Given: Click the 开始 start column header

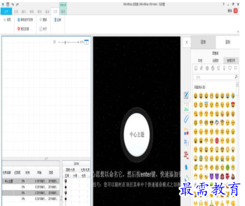Looking at the screenshot, I should [x=39, y=172].
